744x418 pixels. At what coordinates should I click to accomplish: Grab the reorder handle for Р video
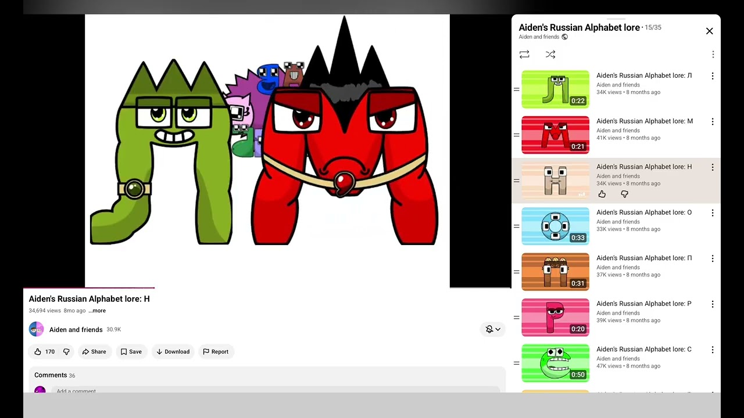516,318
